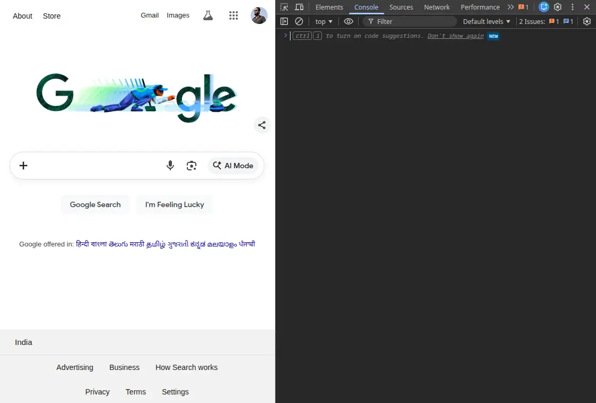The height and width of the screenshot is (403, 596).
Task: Close the DevTools panel
Action: pyautogui.click(x=587, y=7)
